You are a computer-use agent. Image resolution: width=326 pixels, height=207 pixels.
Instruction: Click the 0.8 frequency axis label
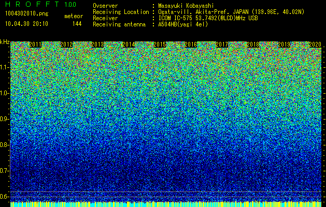click(5, 145)
